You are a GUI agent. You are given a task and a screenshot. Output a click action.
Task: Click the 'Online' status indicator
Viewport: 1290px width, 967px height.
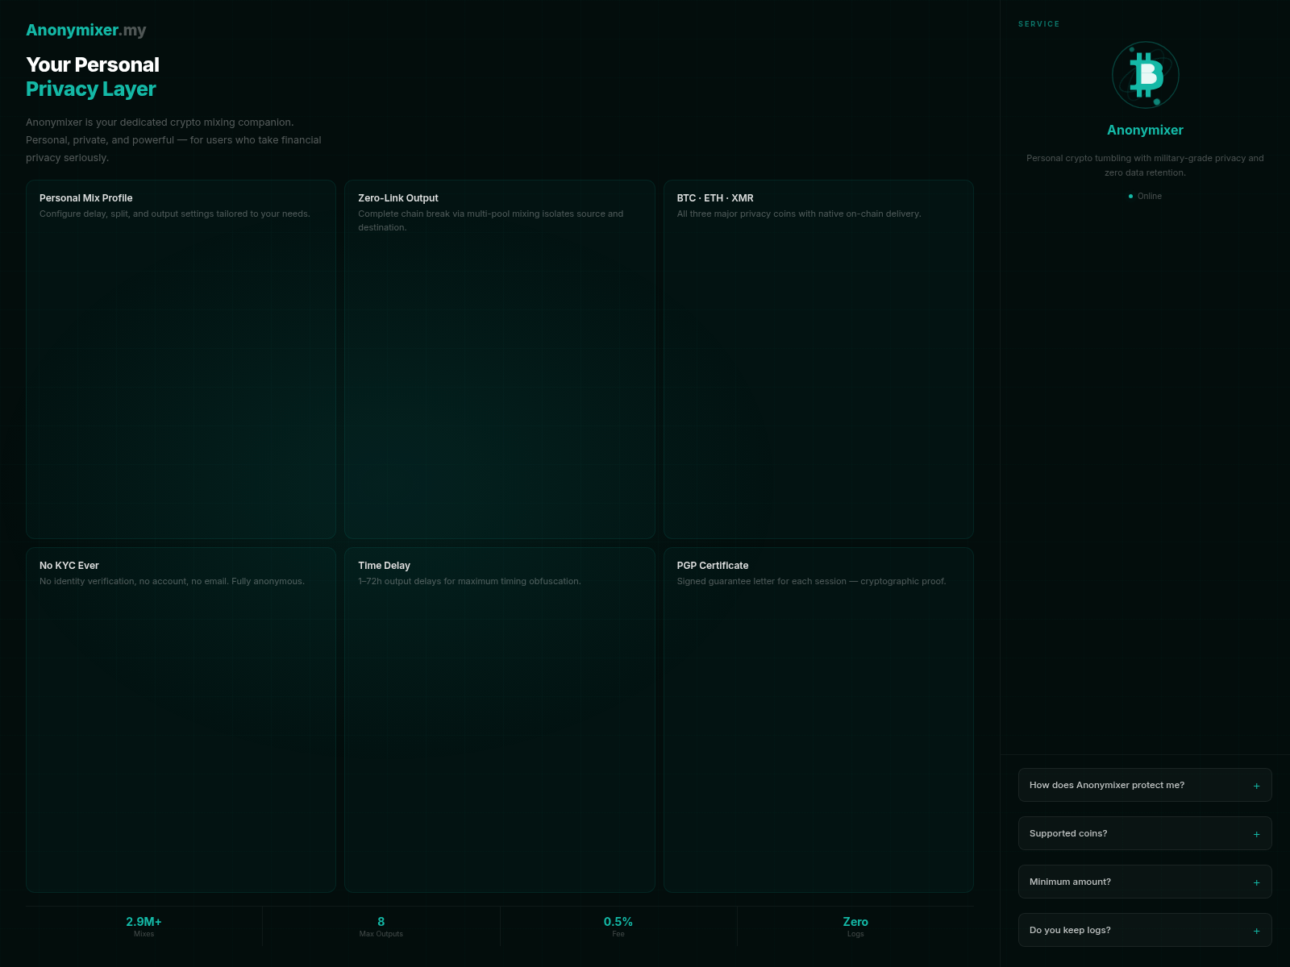pyautogui.click(x=1145, y=196)
